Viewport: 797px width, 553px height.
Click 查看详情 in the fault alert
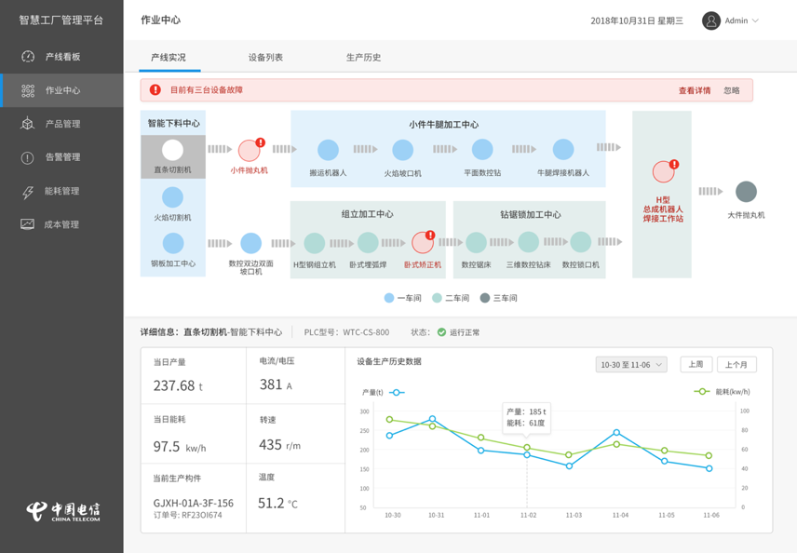pyautogui.click(x=694, y=90)
